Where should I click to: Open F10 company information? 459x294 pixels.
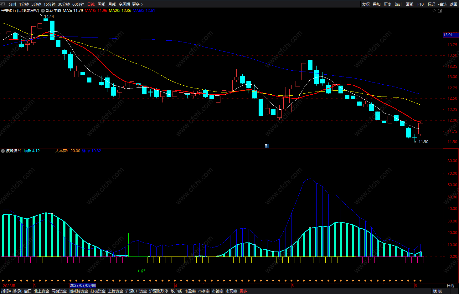point(420,4)
